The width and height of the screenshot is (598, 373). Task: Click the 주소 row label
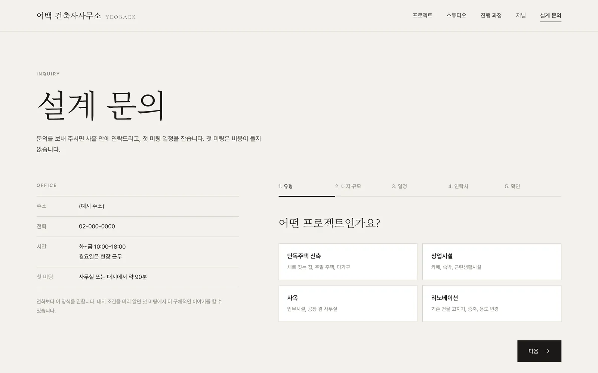[x=41, y=206]
